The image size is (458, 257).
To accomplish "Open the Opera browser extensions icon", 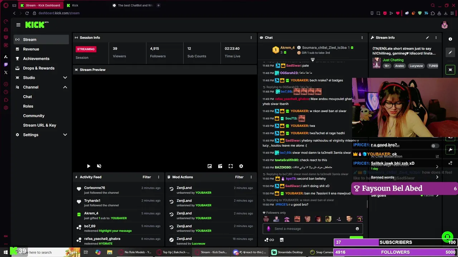I will (433, 13).
